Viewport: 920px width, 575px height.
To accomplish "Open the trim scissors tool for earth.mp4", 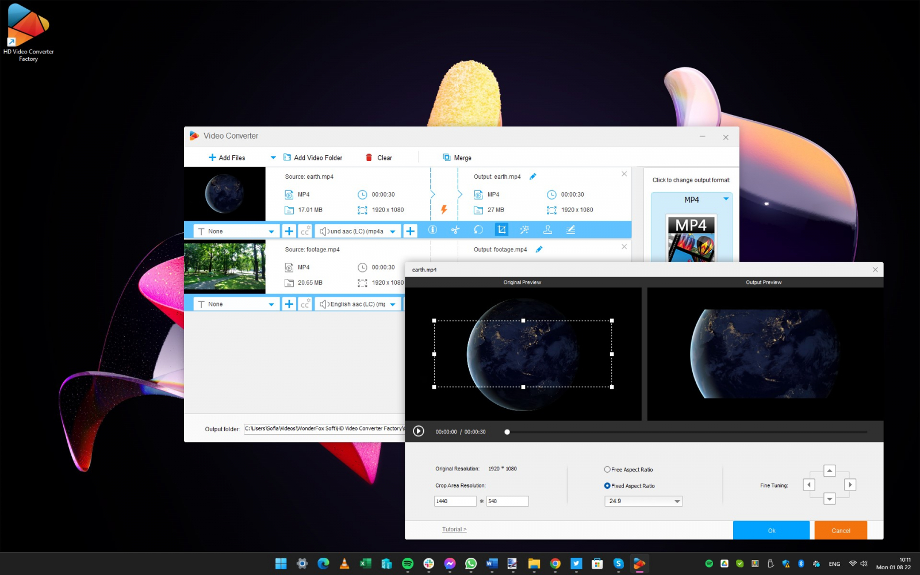I will pos(455,230).
